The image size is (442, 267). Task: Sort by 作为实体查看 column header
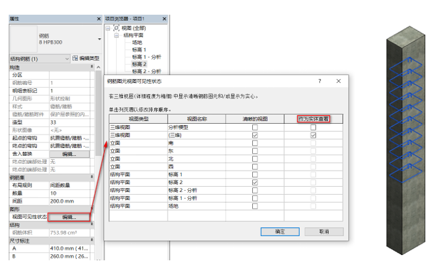pos(313,118)
